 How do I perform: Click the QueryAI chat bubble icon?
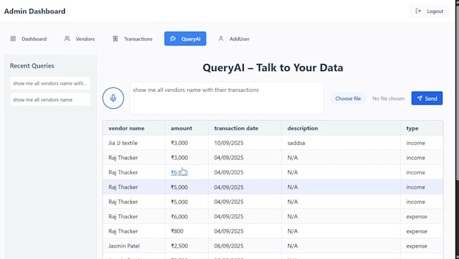coord(173,39)
